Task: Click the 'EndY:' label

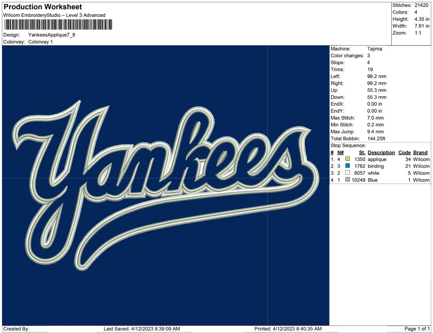Action: [337, 111]
